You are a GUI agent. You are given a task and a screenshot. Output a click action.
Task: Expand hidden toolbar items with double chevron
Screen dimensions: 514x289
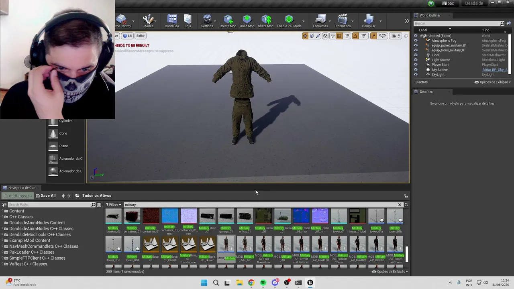click(x=407, y=21)
